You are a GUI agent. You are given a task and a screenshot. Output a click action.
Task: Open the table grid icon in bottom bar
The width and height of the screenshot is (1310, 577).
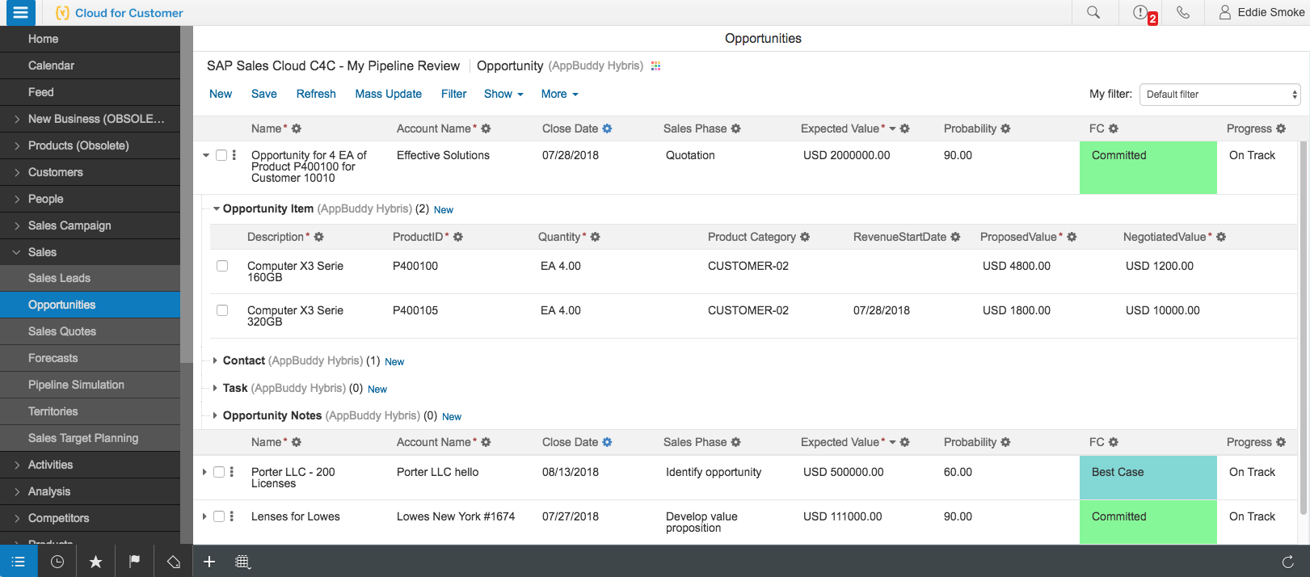click(242, 562)
